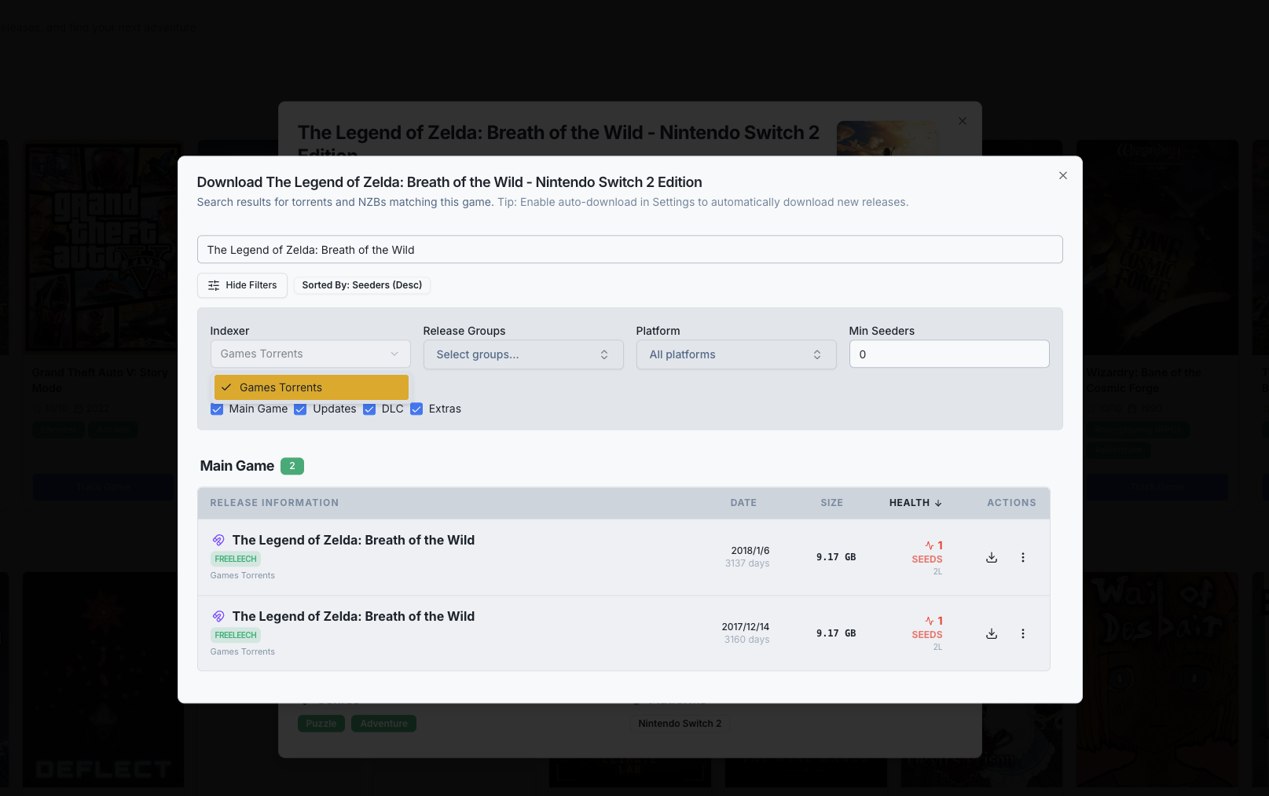Change sorting via Sorted By: Seeders (Desc)
This screenshot has height=796, width=1269.
(362, 285)
